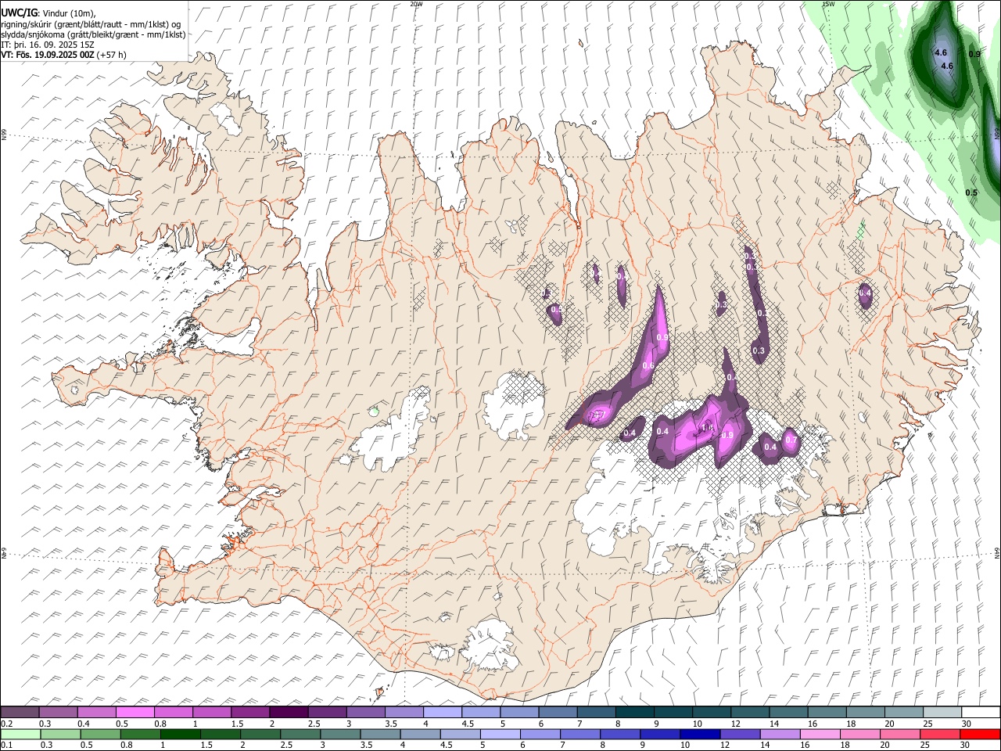This screenshot has width=1001, height=751.
Task: Pick the dark teal swatch labeled 8 in the upper scale
Action: point(634,712)
